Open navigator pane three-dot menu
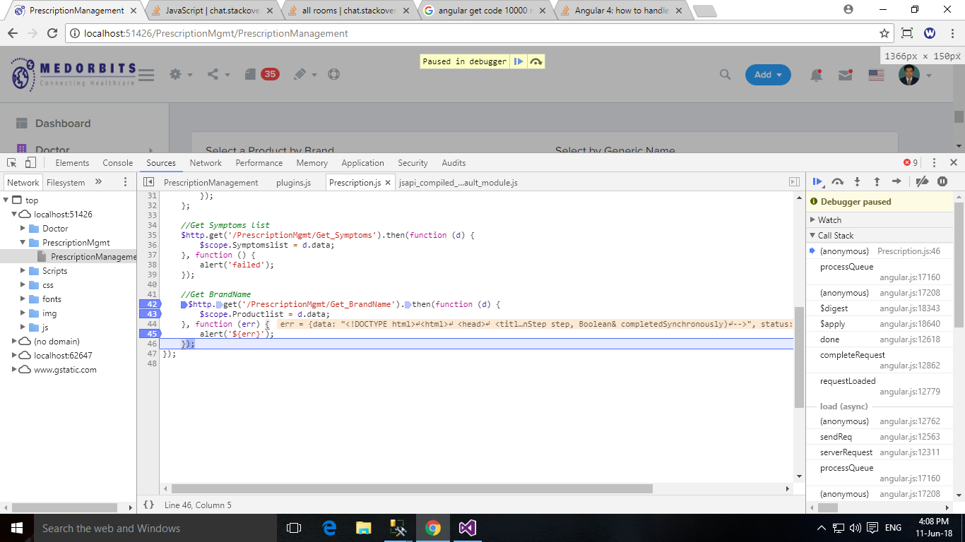965x542 pixels. (x=126, y=181)
